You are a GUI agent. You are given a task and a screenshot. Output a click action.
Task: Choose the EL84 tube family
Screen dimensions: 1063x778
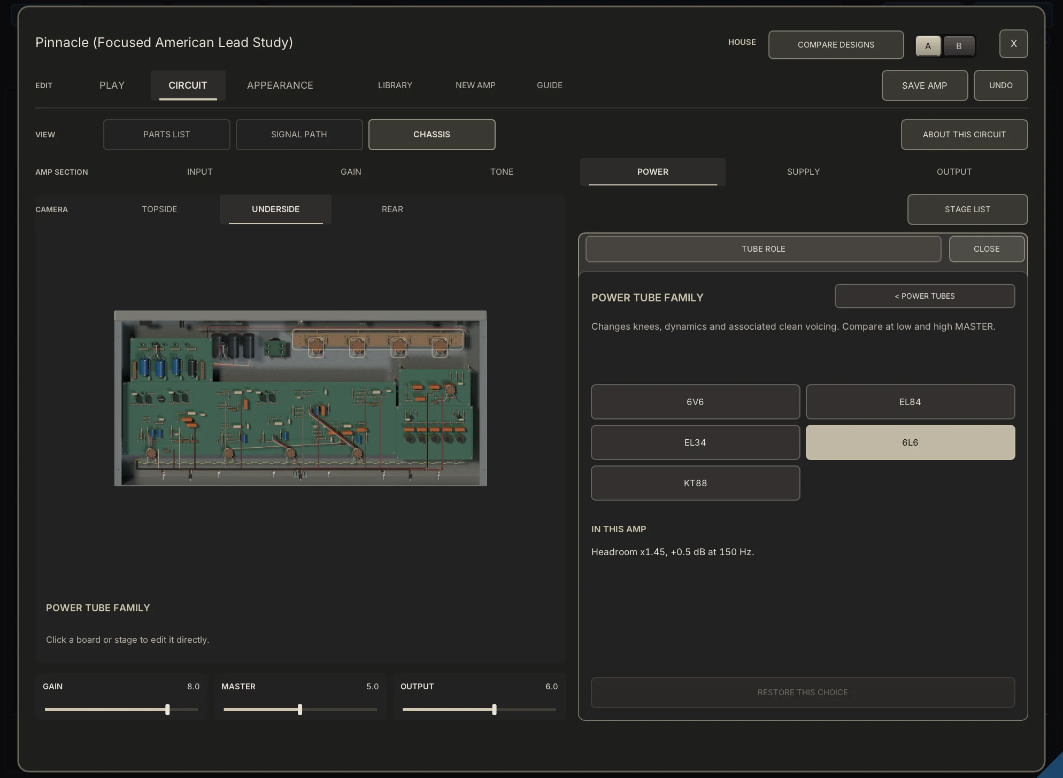910,402
